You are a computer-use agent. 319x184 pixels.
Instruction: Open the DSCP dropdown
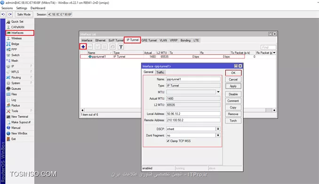218,129
